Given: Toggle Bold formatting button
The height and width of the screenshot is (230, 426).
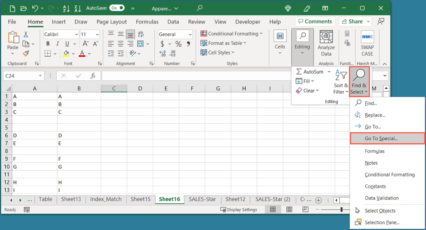Looking at the screenshot, I should pos(48,44).
